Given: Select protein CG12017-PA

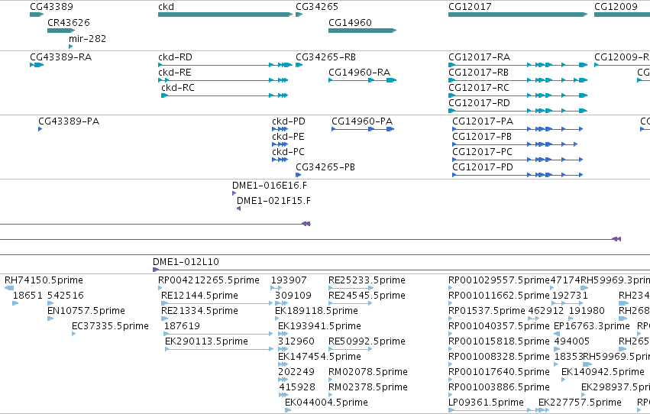Looking at the screenshot, I should pos(517,129).
